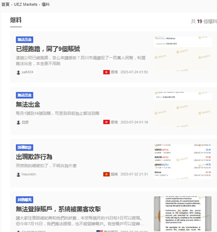Click the 無法出金 tag above 無法出金 title
Viewport: 217px width, 232px height.
[25, 95]
